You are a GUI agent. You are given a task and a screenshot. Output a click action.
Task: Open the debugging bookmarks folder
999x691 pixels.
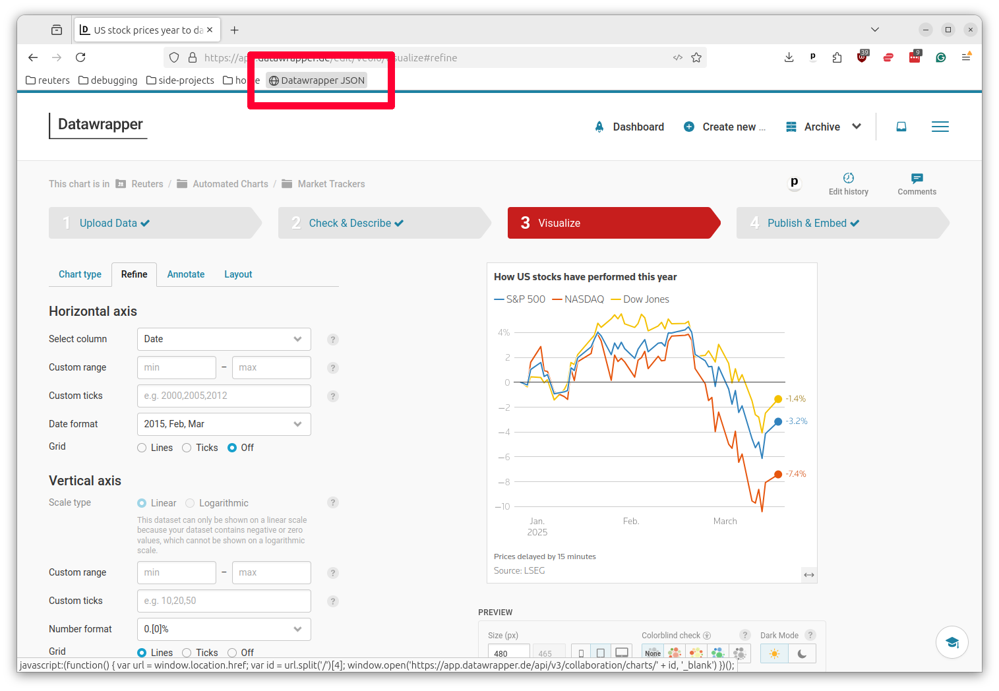[107, 80]
